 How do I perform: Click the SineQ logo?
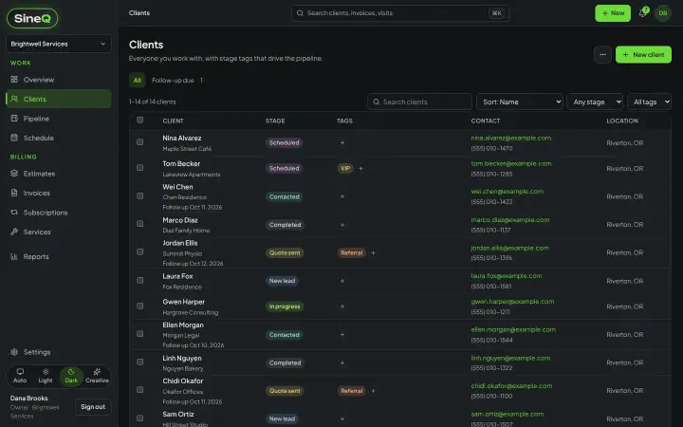pyautogui.click(x=32, y=18)
